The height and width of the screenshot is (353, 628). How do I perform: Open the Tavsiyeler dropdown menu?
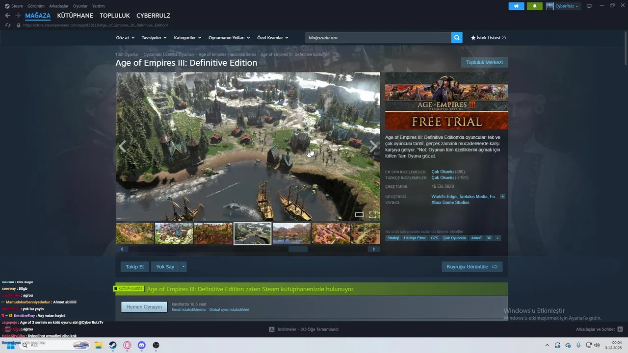[x=154, y=38]
